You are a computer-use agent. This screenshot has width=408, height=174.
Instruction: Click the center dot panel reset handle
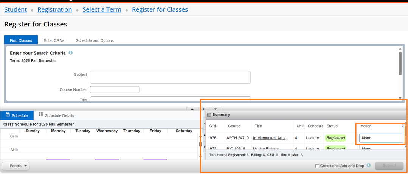click(204, 109)
